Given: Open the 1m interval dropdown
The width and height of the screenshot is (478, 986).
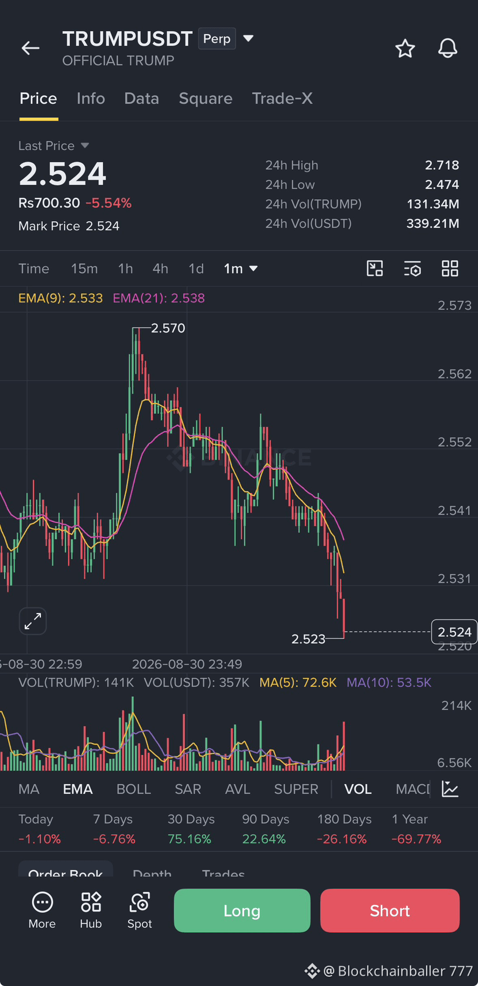Looking at the screenshot, I should click(240, 268).
